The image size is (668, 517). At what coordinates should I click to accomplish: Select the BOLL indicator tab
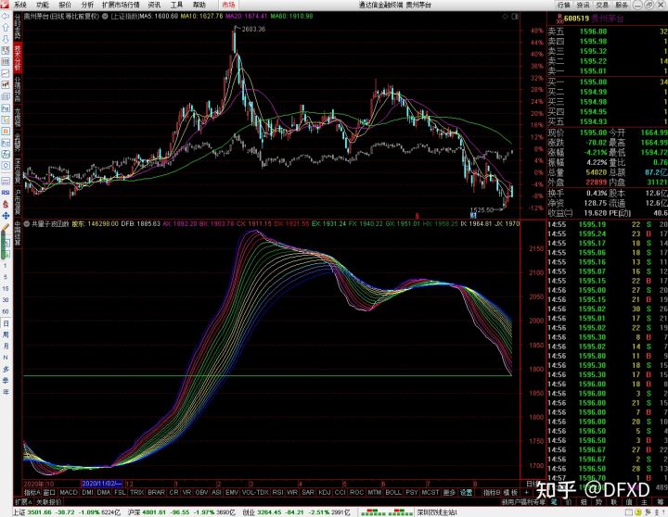(393, 493)
